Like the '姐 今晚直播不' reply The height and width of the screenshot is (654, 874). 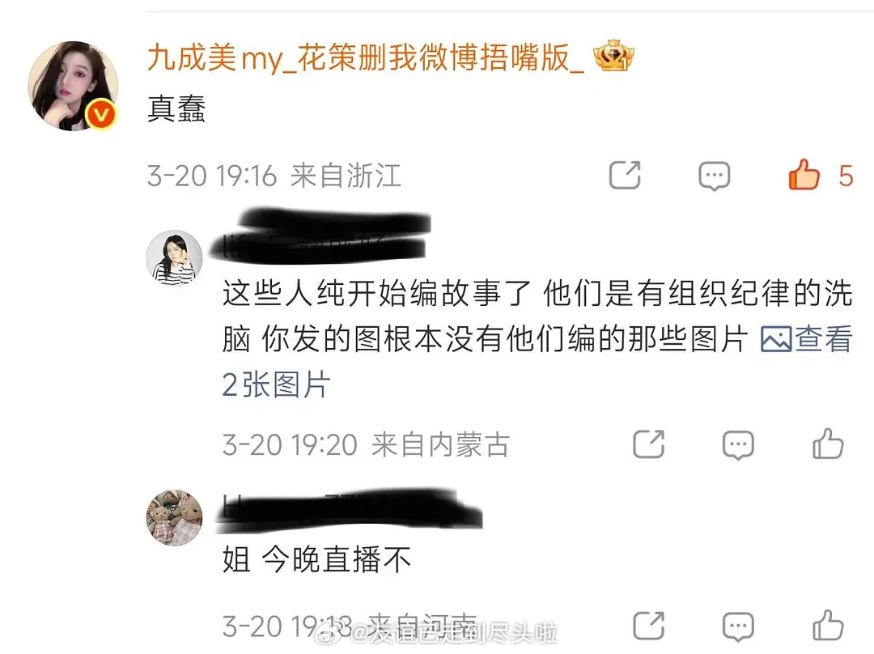tap(828, 625)
